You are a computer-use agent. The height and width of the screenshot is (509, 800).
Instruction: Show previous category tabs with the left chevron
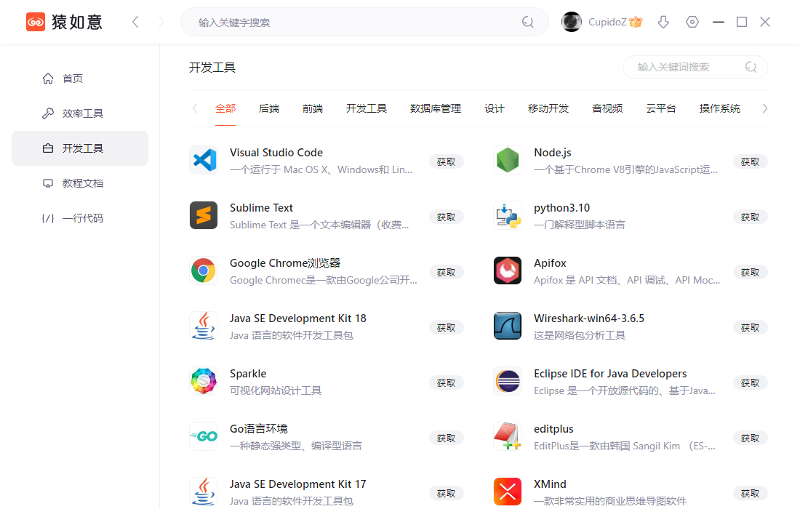195,108
